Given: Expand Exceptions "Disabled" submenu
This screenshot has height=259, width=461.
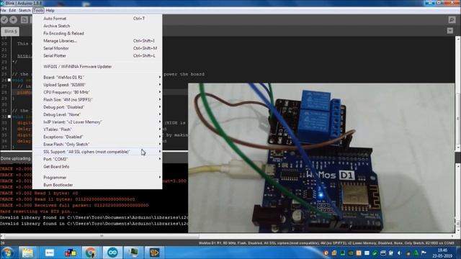Looking at the screenshot, I should pyautogui.click(x=97, y=137).
